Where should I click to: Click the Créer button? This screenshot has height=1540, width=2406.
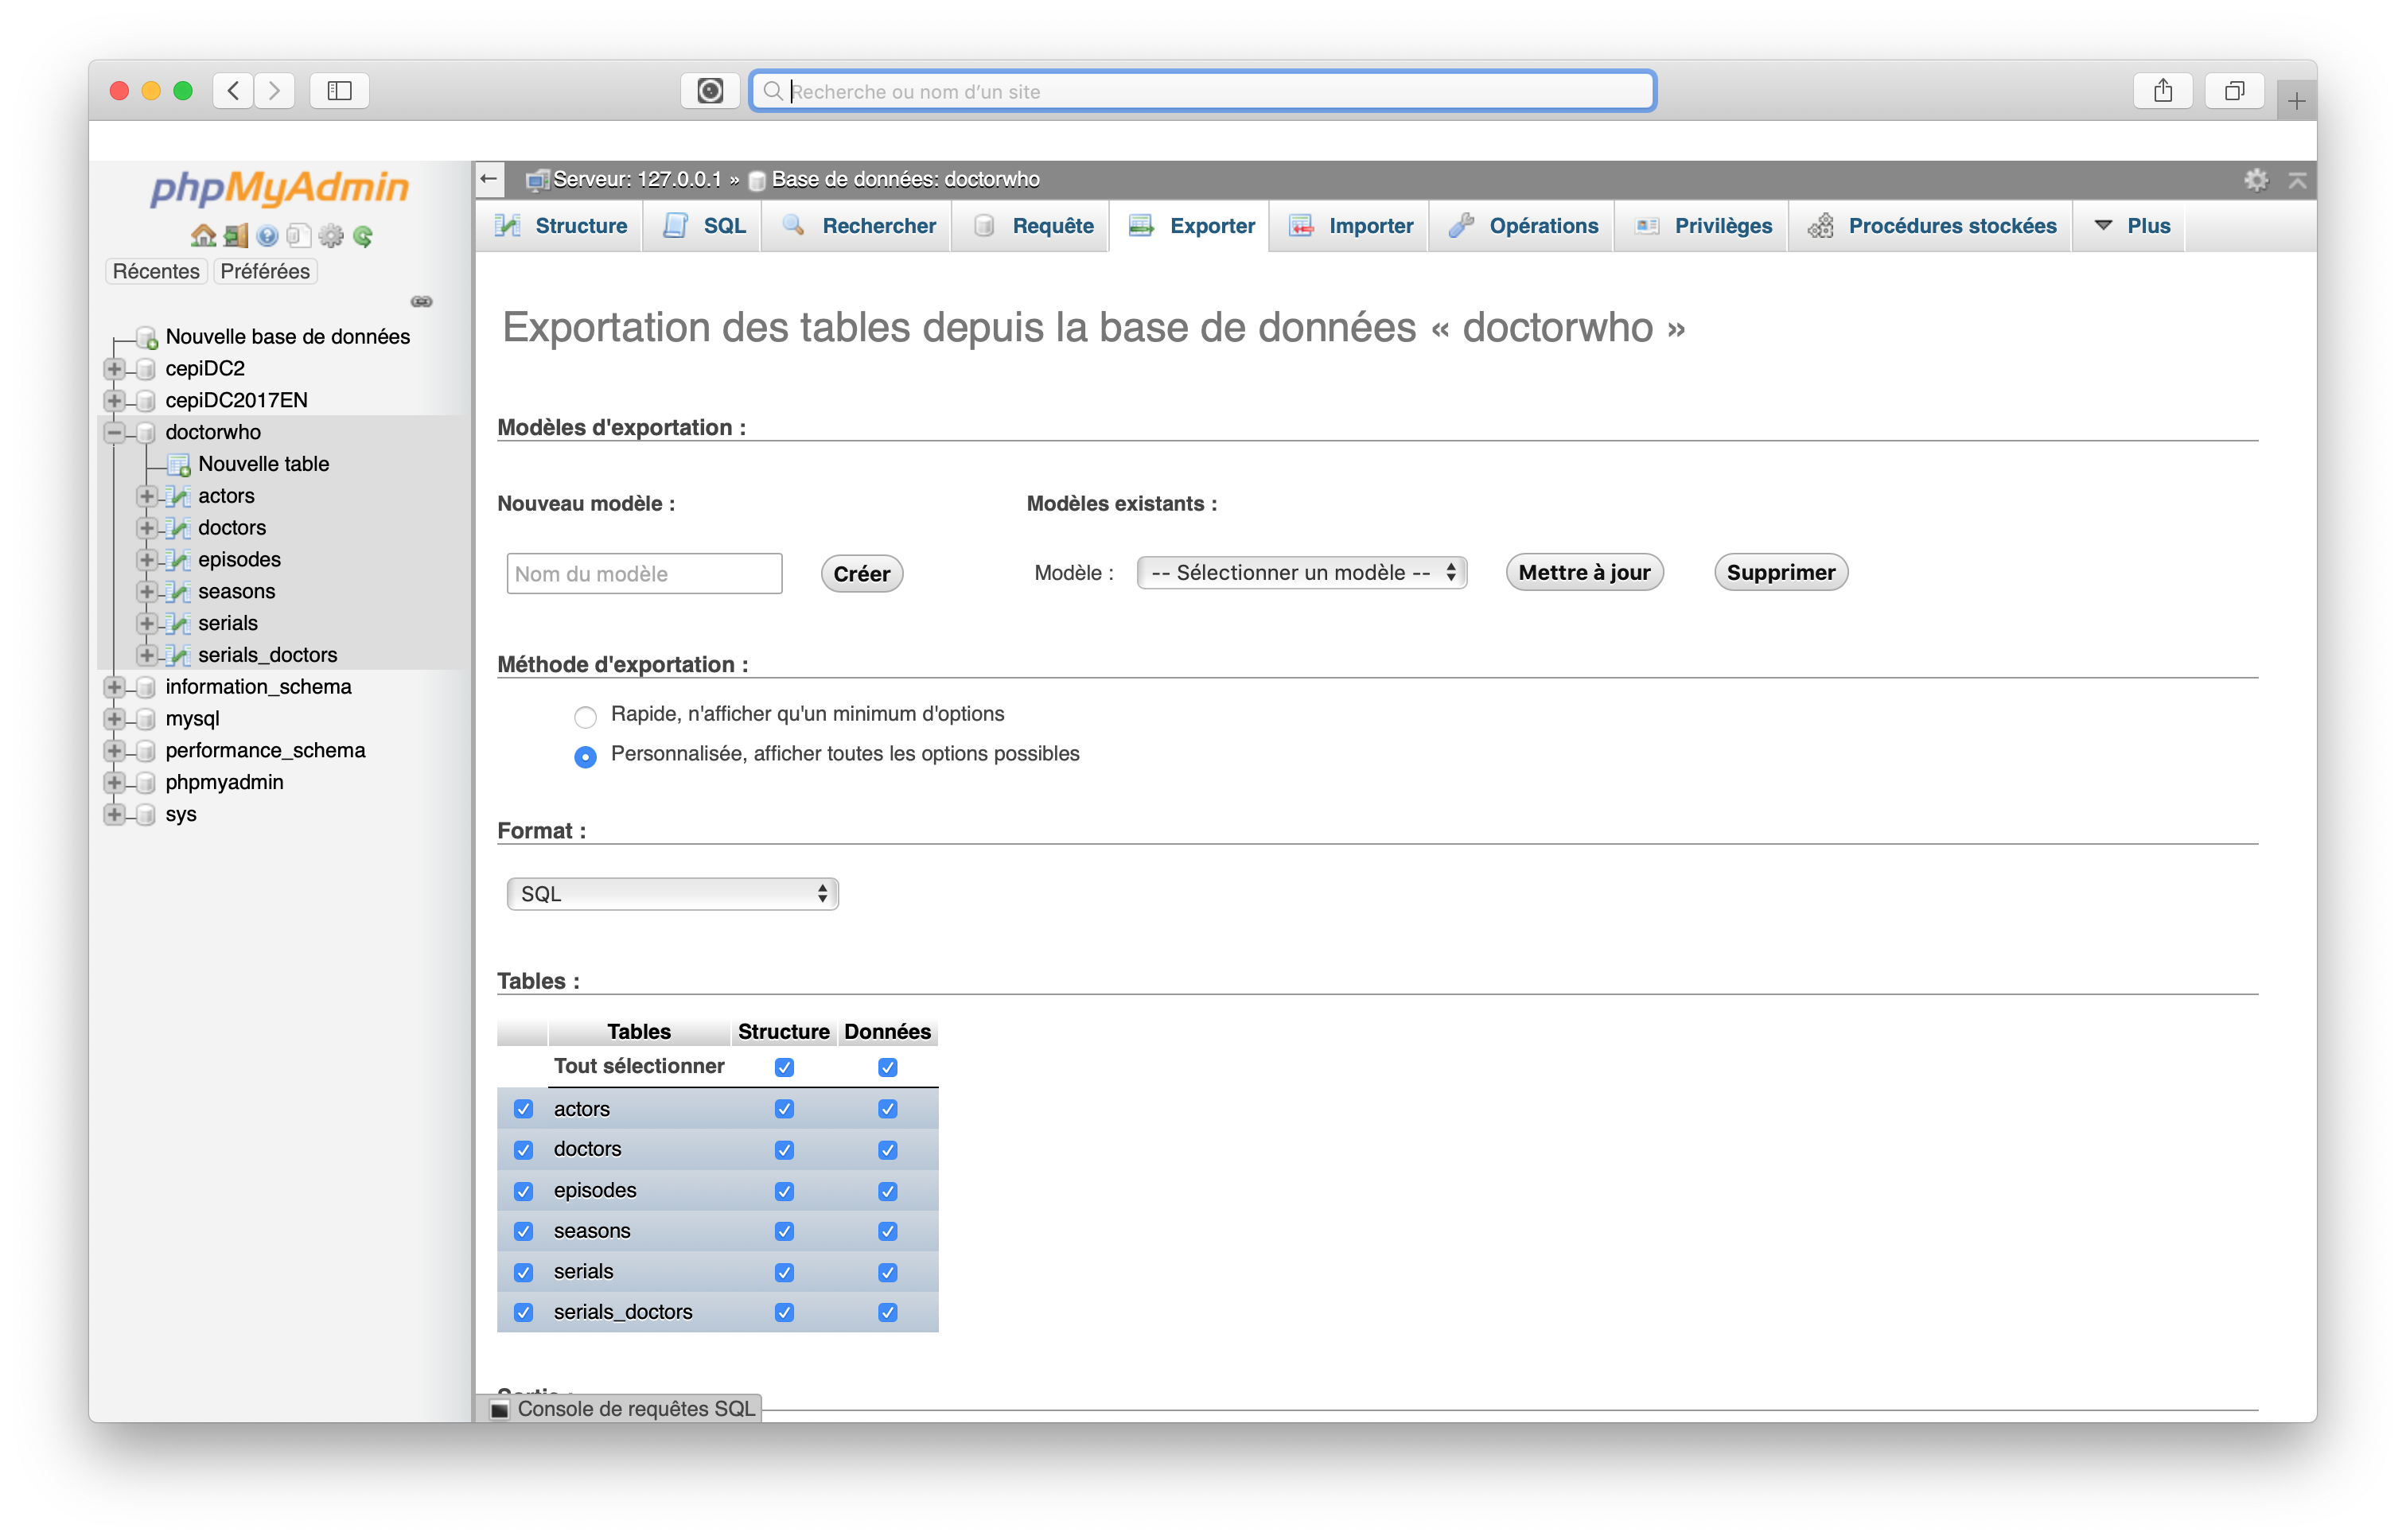861,574
